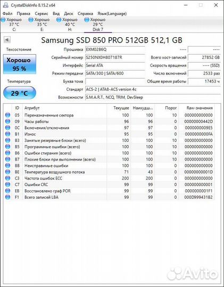Image resolution: width=224 pixels, height=287 pixels.
Task: Click the blue health orb of Disk 7
Action: [x=87, y=20]
